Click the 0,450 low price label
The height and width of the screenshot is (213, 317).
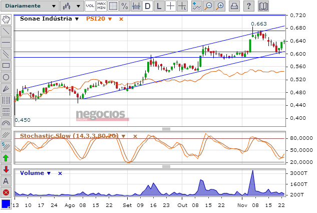pyautogui.click(x=23, y=120)
